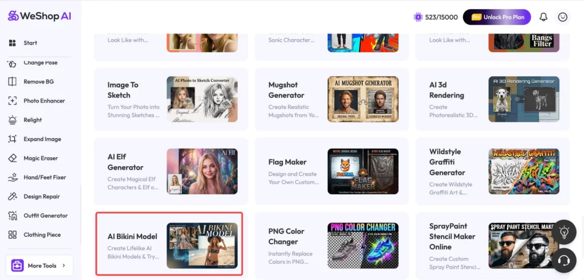
Task: Click 'Instantly Replace Colors in PNG' description
Action: (290, 258)
